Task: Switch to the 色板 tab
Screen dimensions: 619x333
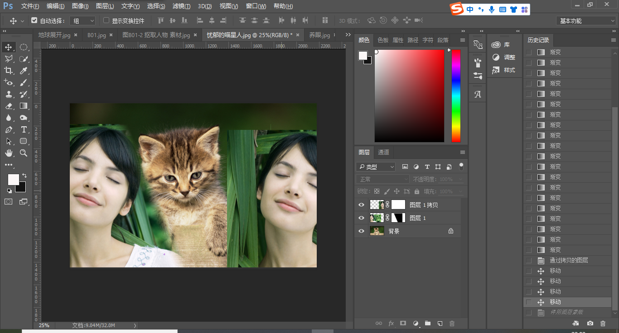Action: [x=383, y=40]
